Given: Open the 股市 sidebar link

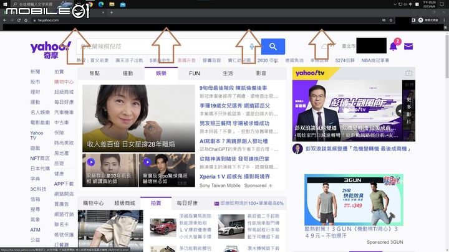Looking at the screenshot, I should pyautogui.click(x=35, y=82).
